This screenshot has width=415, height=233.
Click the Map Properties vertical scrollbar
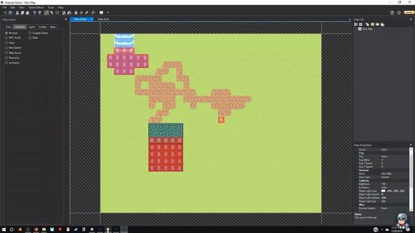[x=411, y=179]
